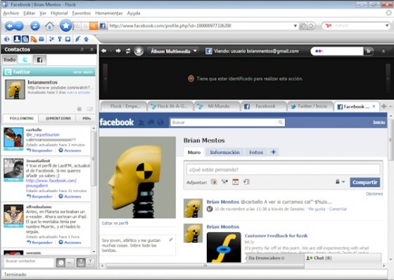Open Acciones for carballo's tweet
394x280 pixels.
pyautogui.click(x=70, y=151)
